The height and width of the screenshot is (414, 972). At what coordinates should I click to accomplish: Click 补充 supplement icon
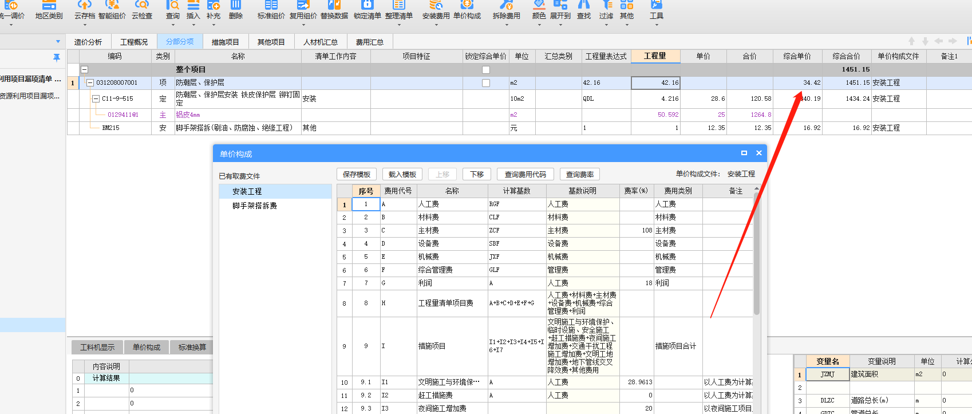214,6
